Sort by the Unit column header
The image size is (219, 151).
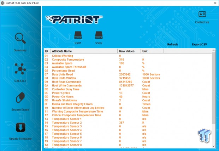point(152,51)
